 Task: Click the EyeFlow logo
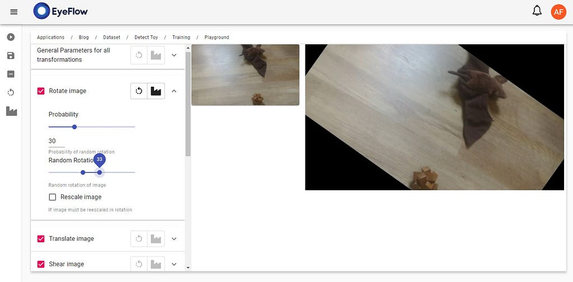click(x=60, y=11)
